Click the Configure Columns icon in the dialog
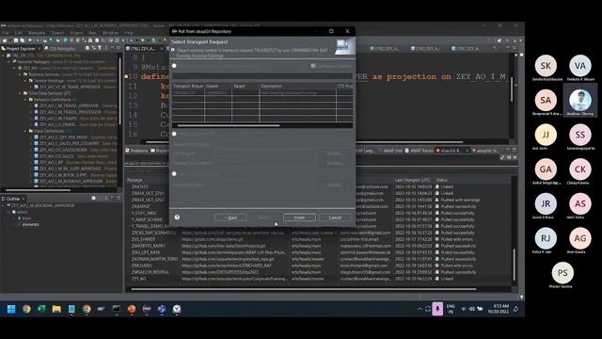This screenshot has height=339, width=602. [313, 66]
